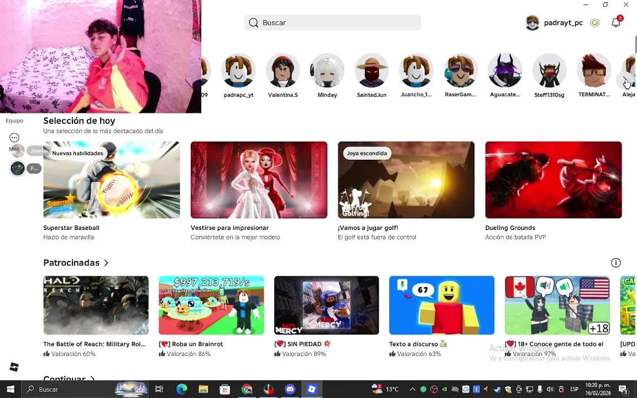637x398 pixels.
Task: Expand the Patrocinadas section chevron
Action: [x=106, y=263]
